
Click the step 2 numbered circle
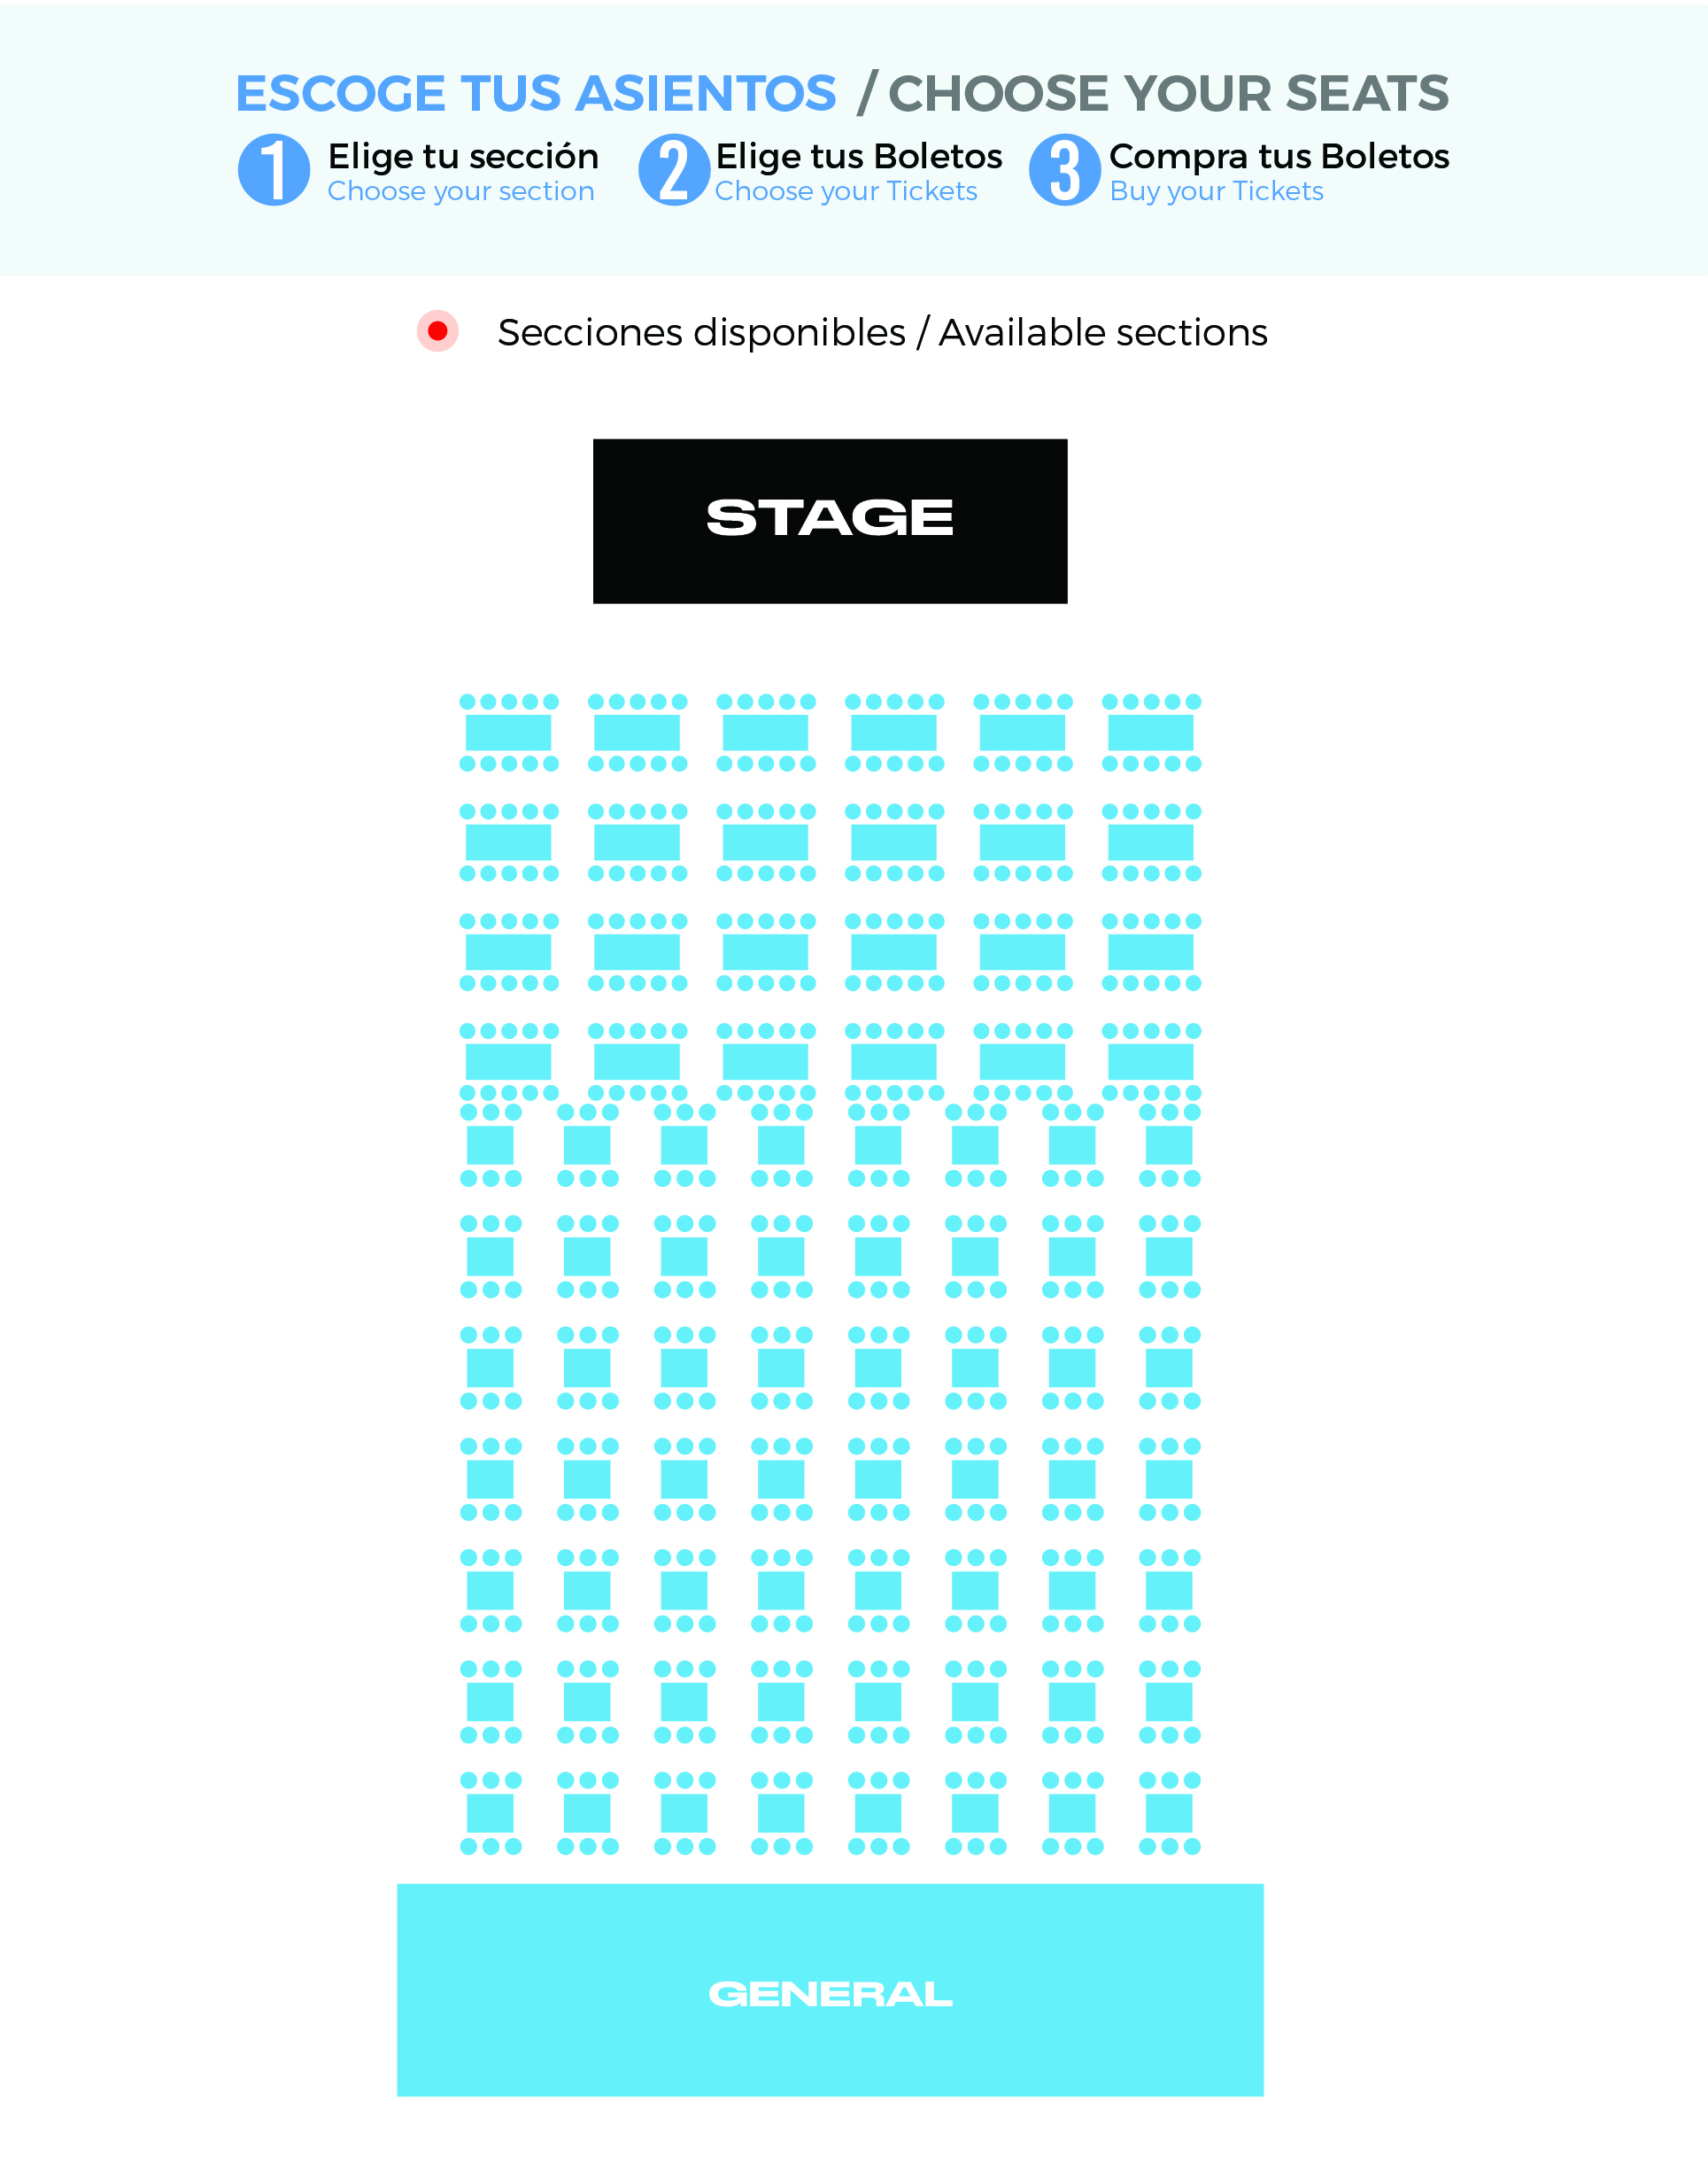point(674,170)
